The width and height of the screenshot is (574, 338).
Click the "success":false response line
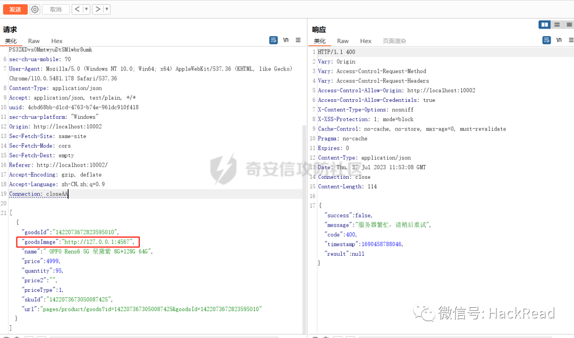[348, 215]
